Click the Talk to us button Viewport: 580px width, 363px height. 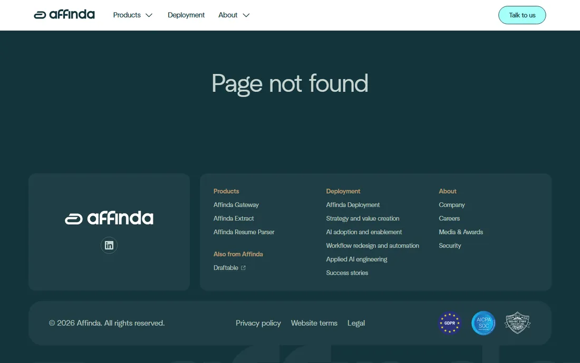click(522, 15)
